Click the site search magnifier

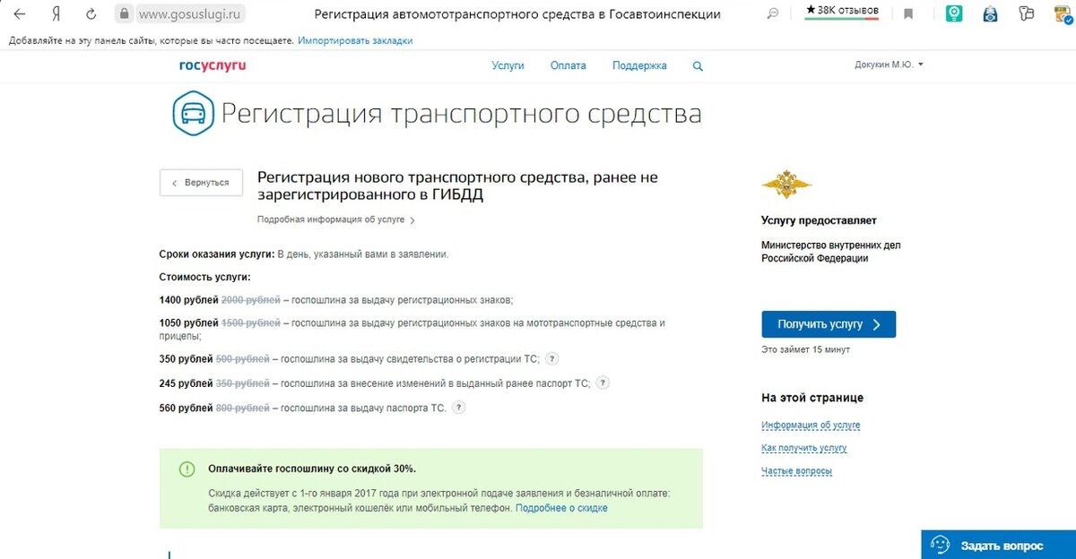tap(699, 66)
